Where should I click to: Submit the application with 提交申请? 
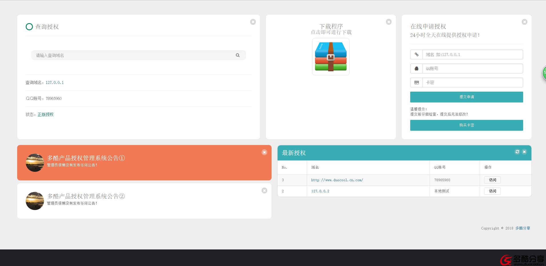[467, 97]
